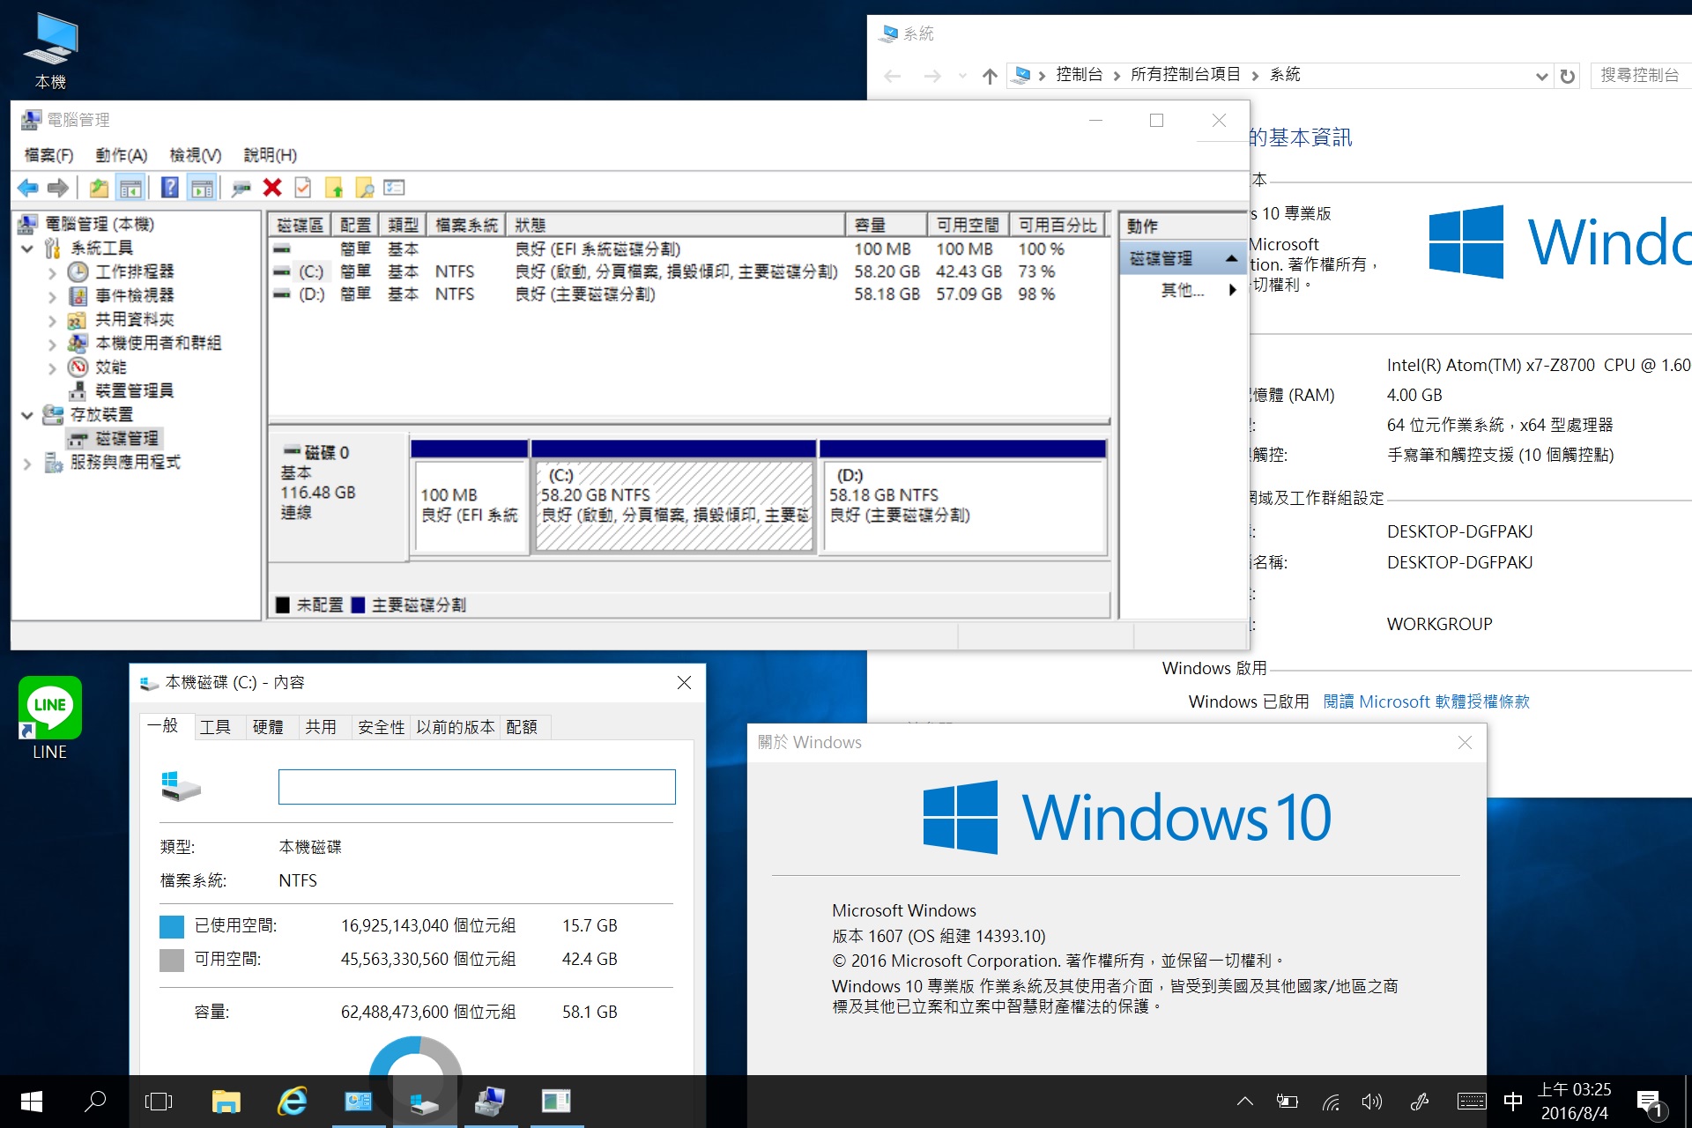Sort volumes by the 磁碟區 column header

coord(301,225)
